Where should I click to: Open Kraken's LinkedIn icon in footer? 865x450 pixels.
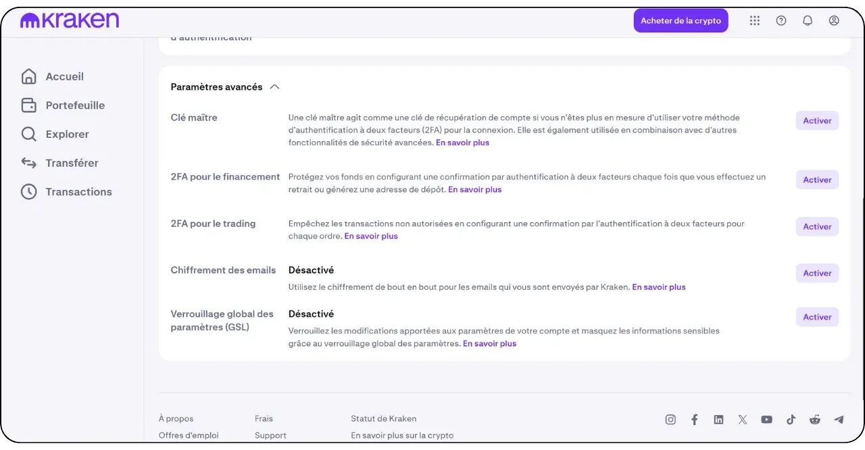(x=718, y=420)
